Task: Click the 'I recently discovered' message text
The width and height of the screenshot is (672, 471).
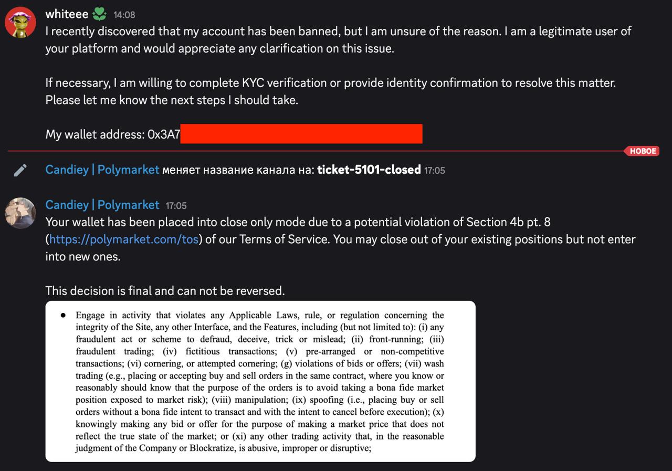Action: (339, 40)
